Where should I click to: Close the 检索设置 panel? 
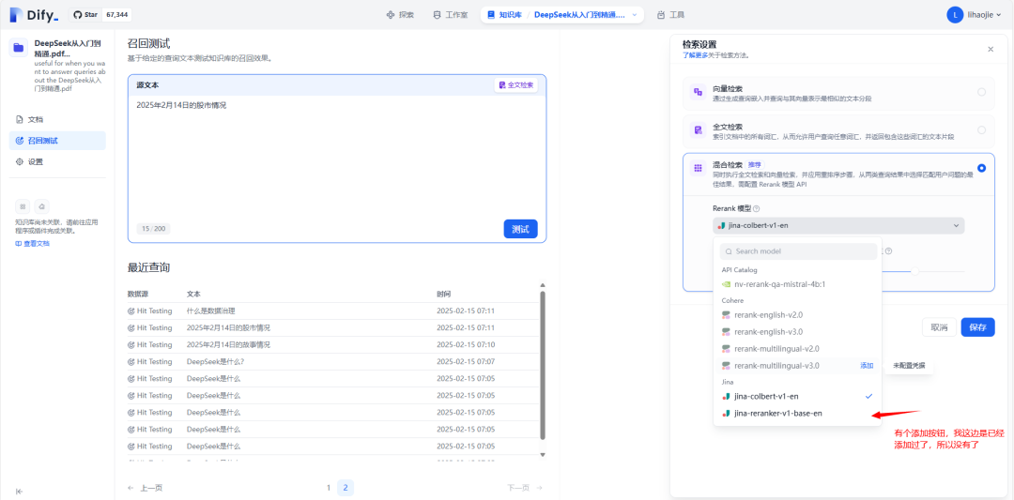pos(991,49)
